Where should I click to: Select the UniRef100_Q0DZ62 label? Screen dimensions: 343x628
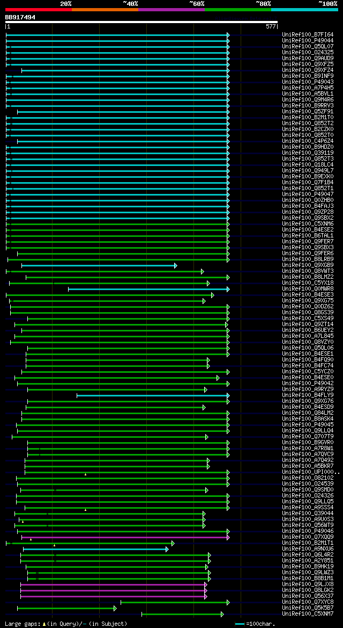[308, 306]
